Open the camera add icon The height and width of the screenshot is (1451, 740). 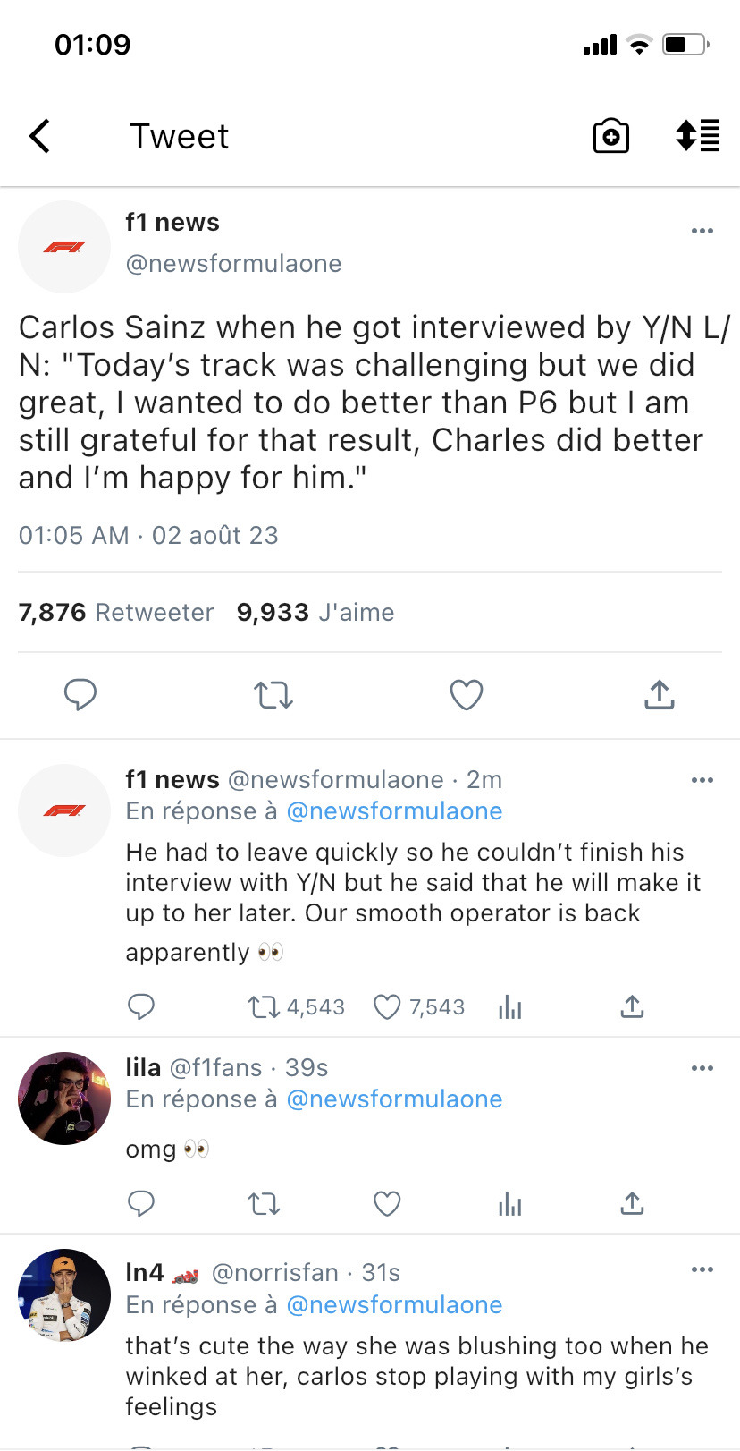pyautogui.click(x=611, y=137)
